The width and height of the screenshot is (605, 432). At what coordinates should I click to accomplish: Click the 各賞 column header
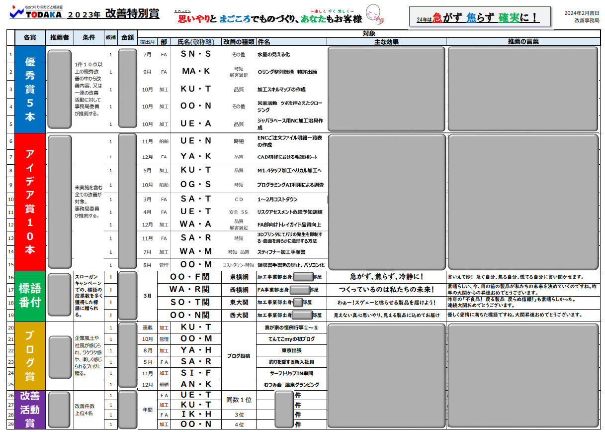click(30, 37)
